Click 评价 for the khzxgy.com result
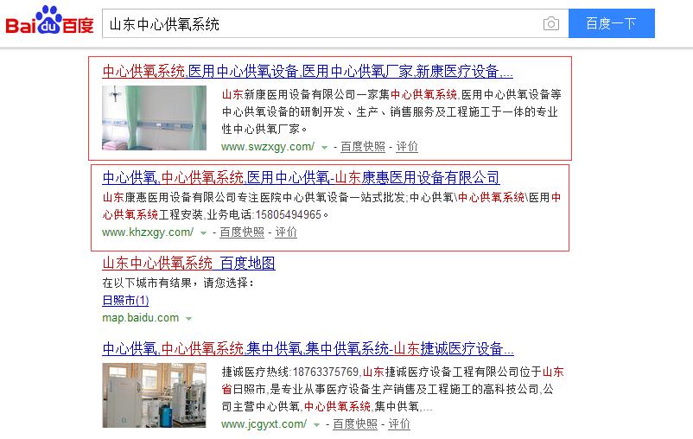This screenshot has height=439, width=693. tap(286, 232)
